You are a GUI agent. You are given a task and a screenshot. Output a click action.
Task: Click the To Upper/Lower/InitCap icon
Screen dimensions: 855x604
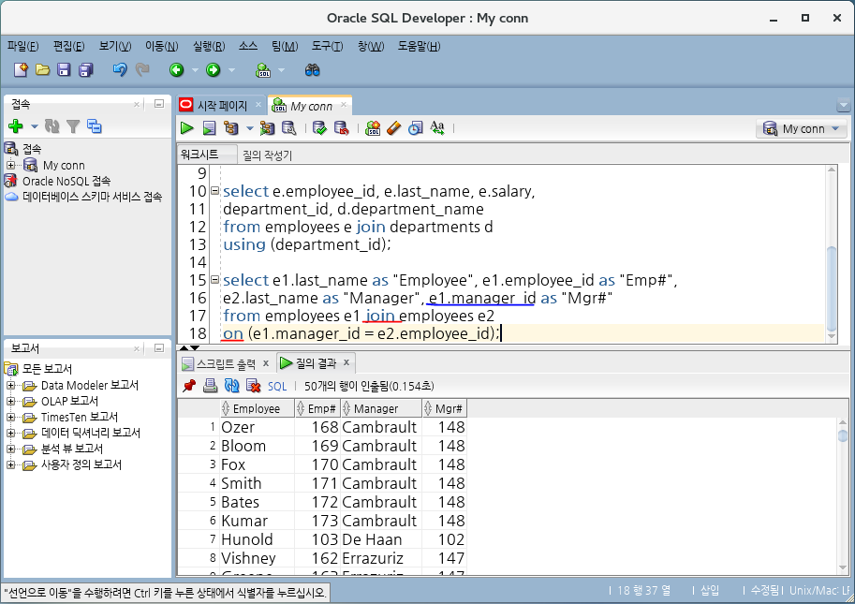[x=437, y=128]
